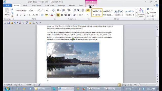Align text to the right
Viewport: 162px width, 91px height.
65,15
